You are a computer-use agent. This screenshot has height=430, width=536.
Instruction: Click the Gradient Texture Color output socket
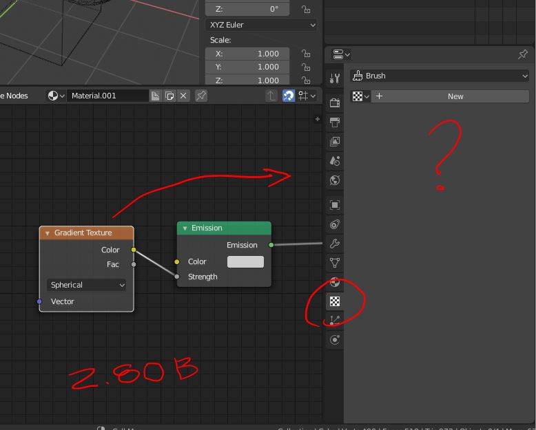tap(134, 250)
